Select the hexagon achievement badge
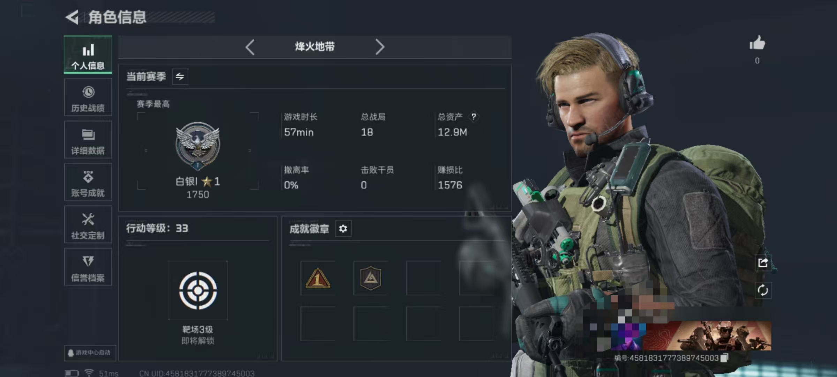This screenshot has width=837, height=377. click(370, 278)
